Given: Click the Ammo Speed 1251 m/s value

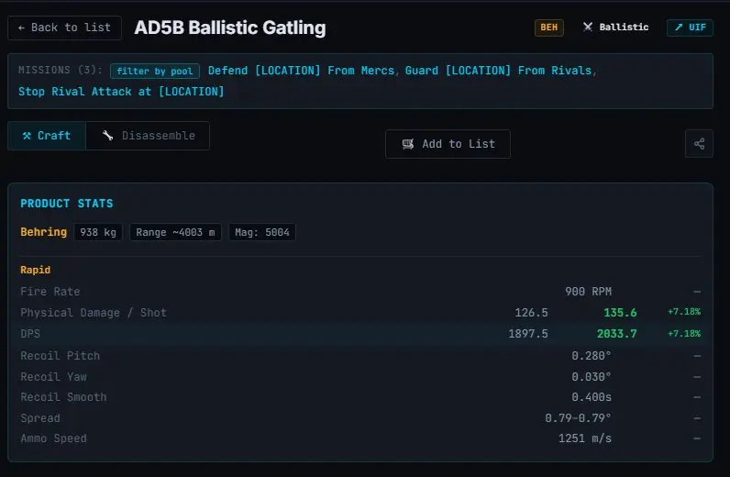Looking at the screenshot, I should click(585, 438).
